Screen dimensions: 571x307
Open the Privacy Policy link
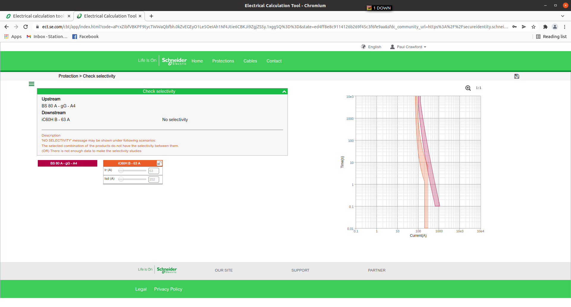pos(168,289)
